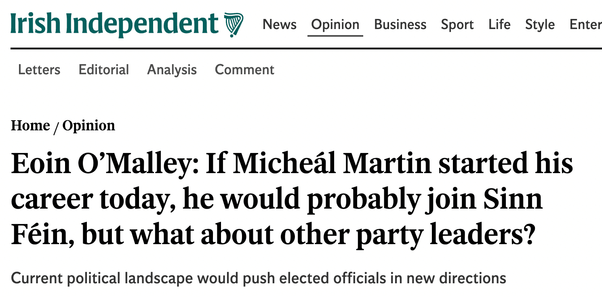Open the Letters subsection
Image resolution: width=602 pixels, height=297 pixels.
[x=39, y=70]
